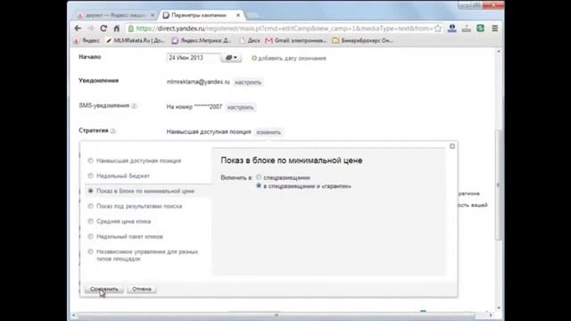Close the strategy popup with corner icon
The width and height of the screenshot is (571, 321).
[x=452, y=146]
